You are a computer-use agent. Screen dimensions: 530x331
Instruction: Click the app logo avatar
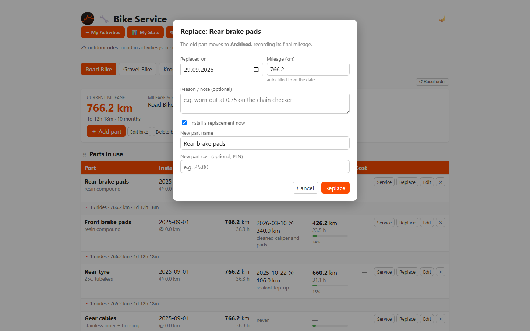(x=88, y=18)
